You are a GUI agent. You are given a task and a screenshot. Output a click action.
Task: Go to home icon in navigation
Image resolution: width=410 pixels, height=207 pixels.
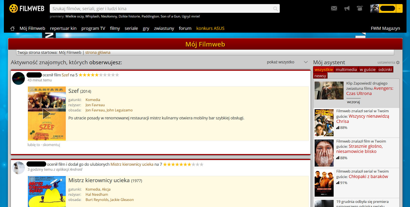[12, 28]
